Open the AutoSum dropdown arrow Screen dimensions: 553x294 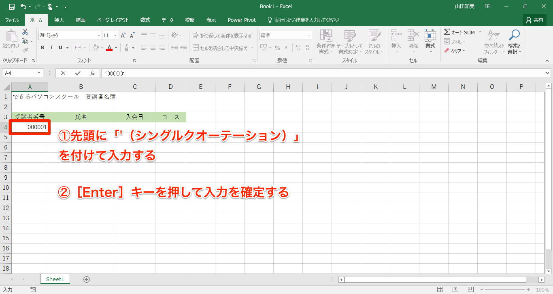tap(480, 32)
